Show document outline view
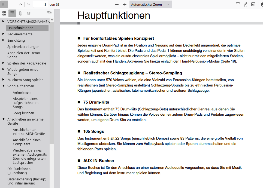This screenshot has width=263, height=188. pyautogui.click(x=12, y=13)
